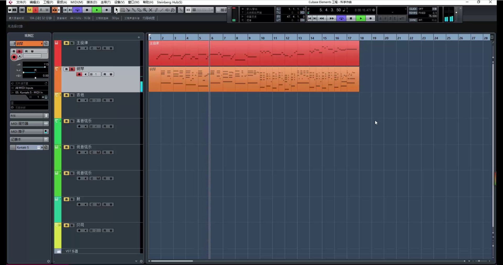Solo the 贝司 track

point(72,225)
